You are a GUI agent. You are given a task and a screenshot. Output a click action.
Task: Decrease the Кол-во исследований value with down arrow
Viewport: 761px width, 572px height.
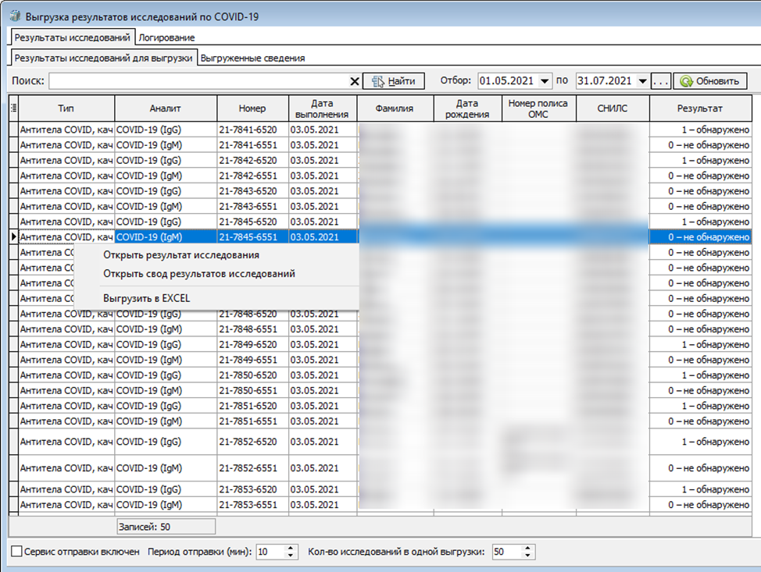pyautogui.click(x=529, y=556)
